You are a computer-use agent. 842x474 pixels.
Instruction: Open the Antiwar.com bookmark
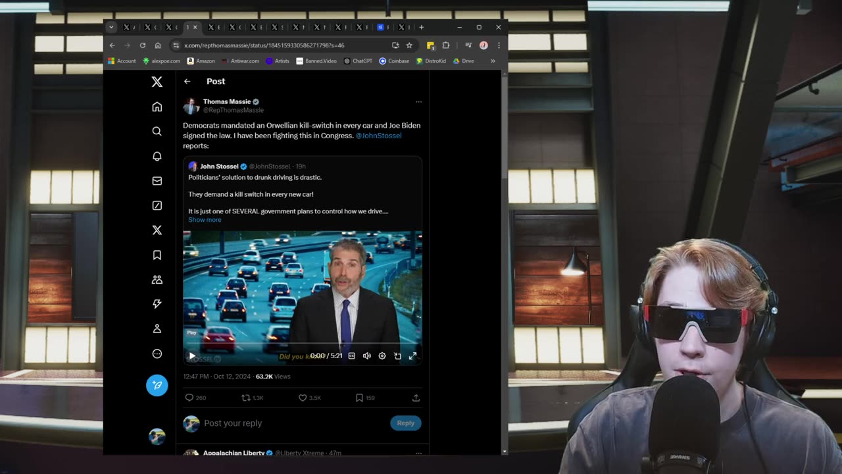(x=240, y=61)
